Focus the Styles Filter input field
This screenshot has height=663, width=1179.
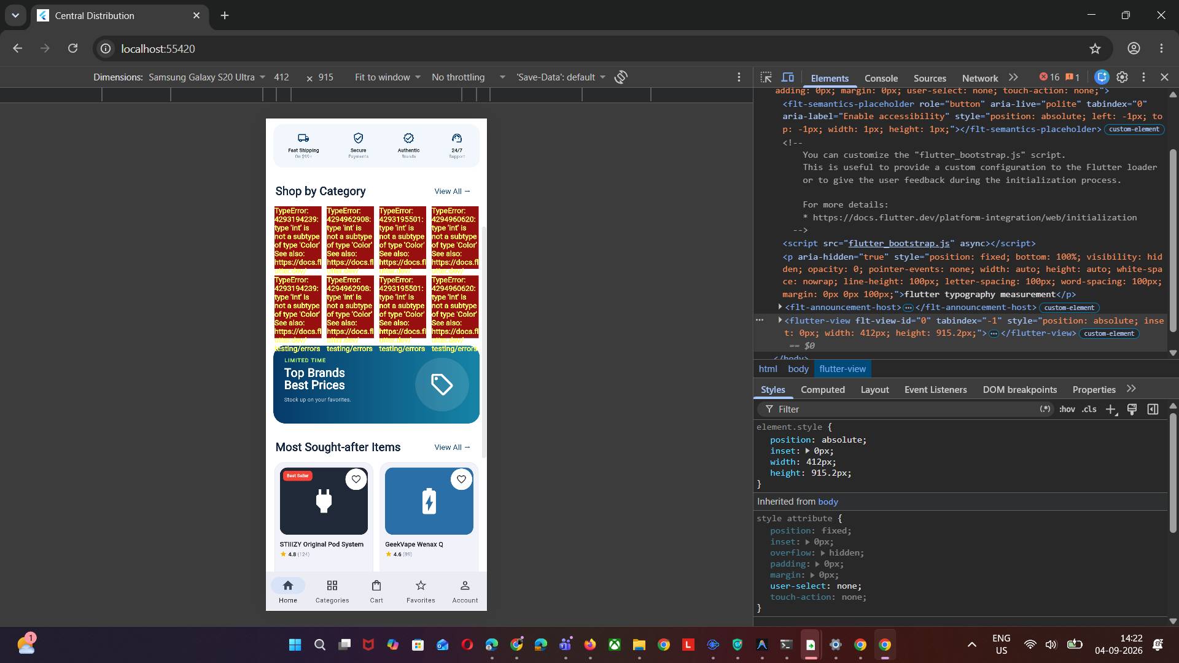(x=903, y=409)
